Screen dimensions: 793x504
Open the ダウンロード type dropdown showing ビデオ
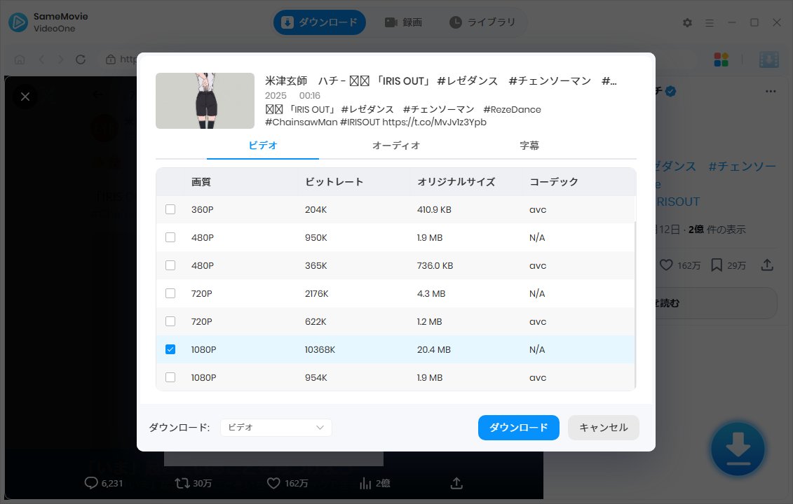[x=276, y=427]
